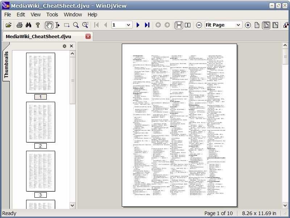Go to first page

coord(96,25)
